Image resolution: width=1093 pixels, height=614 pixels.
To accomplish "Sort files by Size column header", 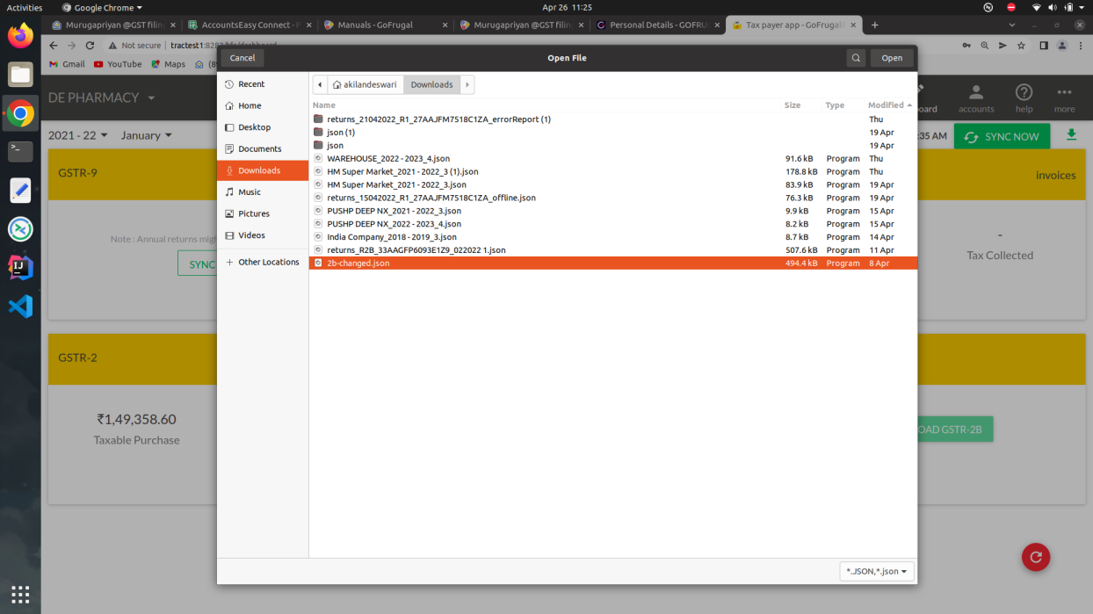I will (x=793, y=105).
